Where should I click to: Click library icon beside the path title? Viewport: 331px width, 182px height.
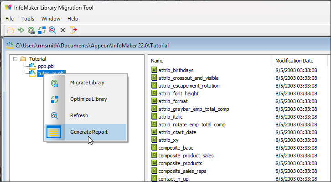point(10,45)
